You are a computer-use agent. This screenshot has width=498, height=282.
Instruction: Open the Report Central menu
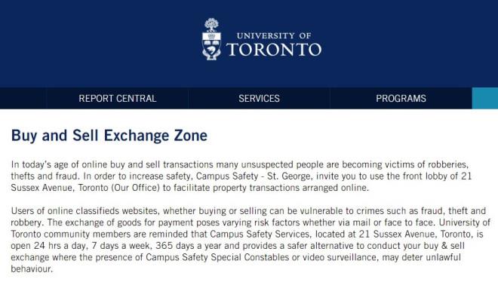click(118, 98)
